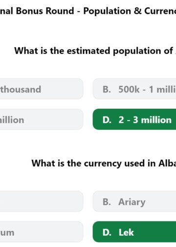Click the '500k' text in option B

(129, 89)
